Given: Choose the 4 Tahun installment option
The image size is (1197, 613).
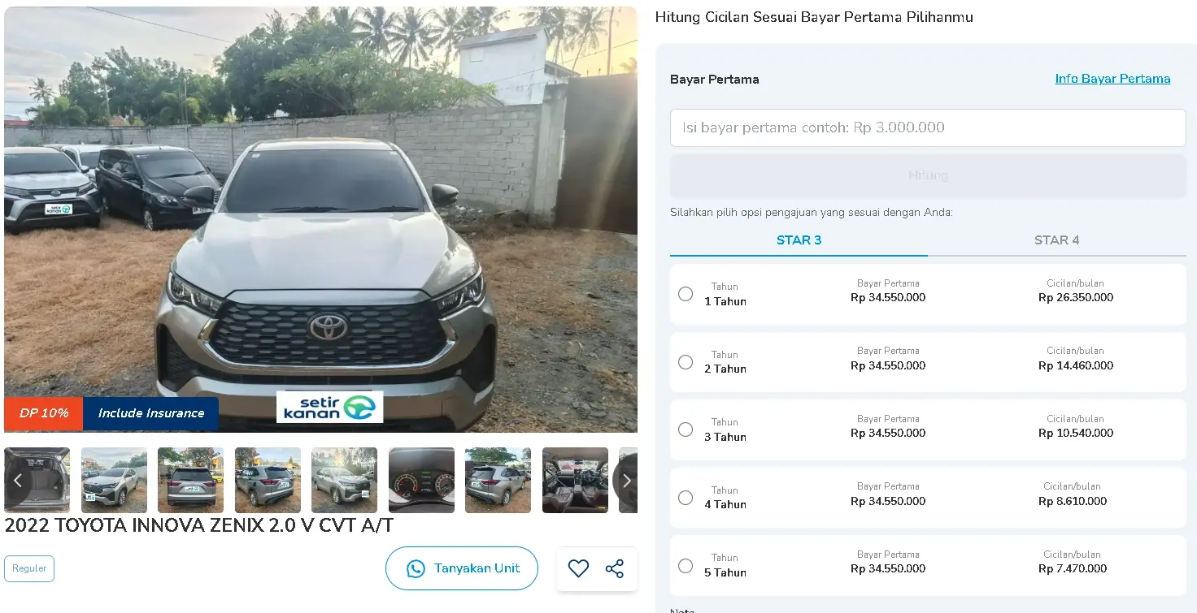Looking at the screenshot, I should pos(686,498).
